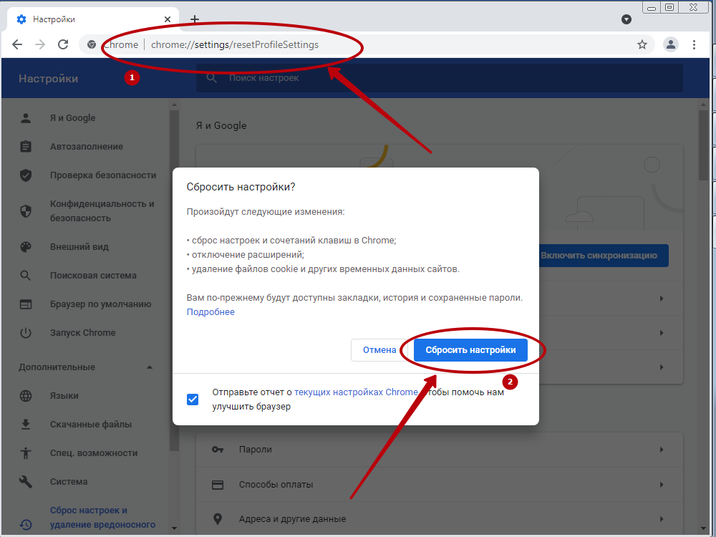Select Поисковая система in the sidebar
This screenshot has width=716, height=537.
(x=93, y=276)
